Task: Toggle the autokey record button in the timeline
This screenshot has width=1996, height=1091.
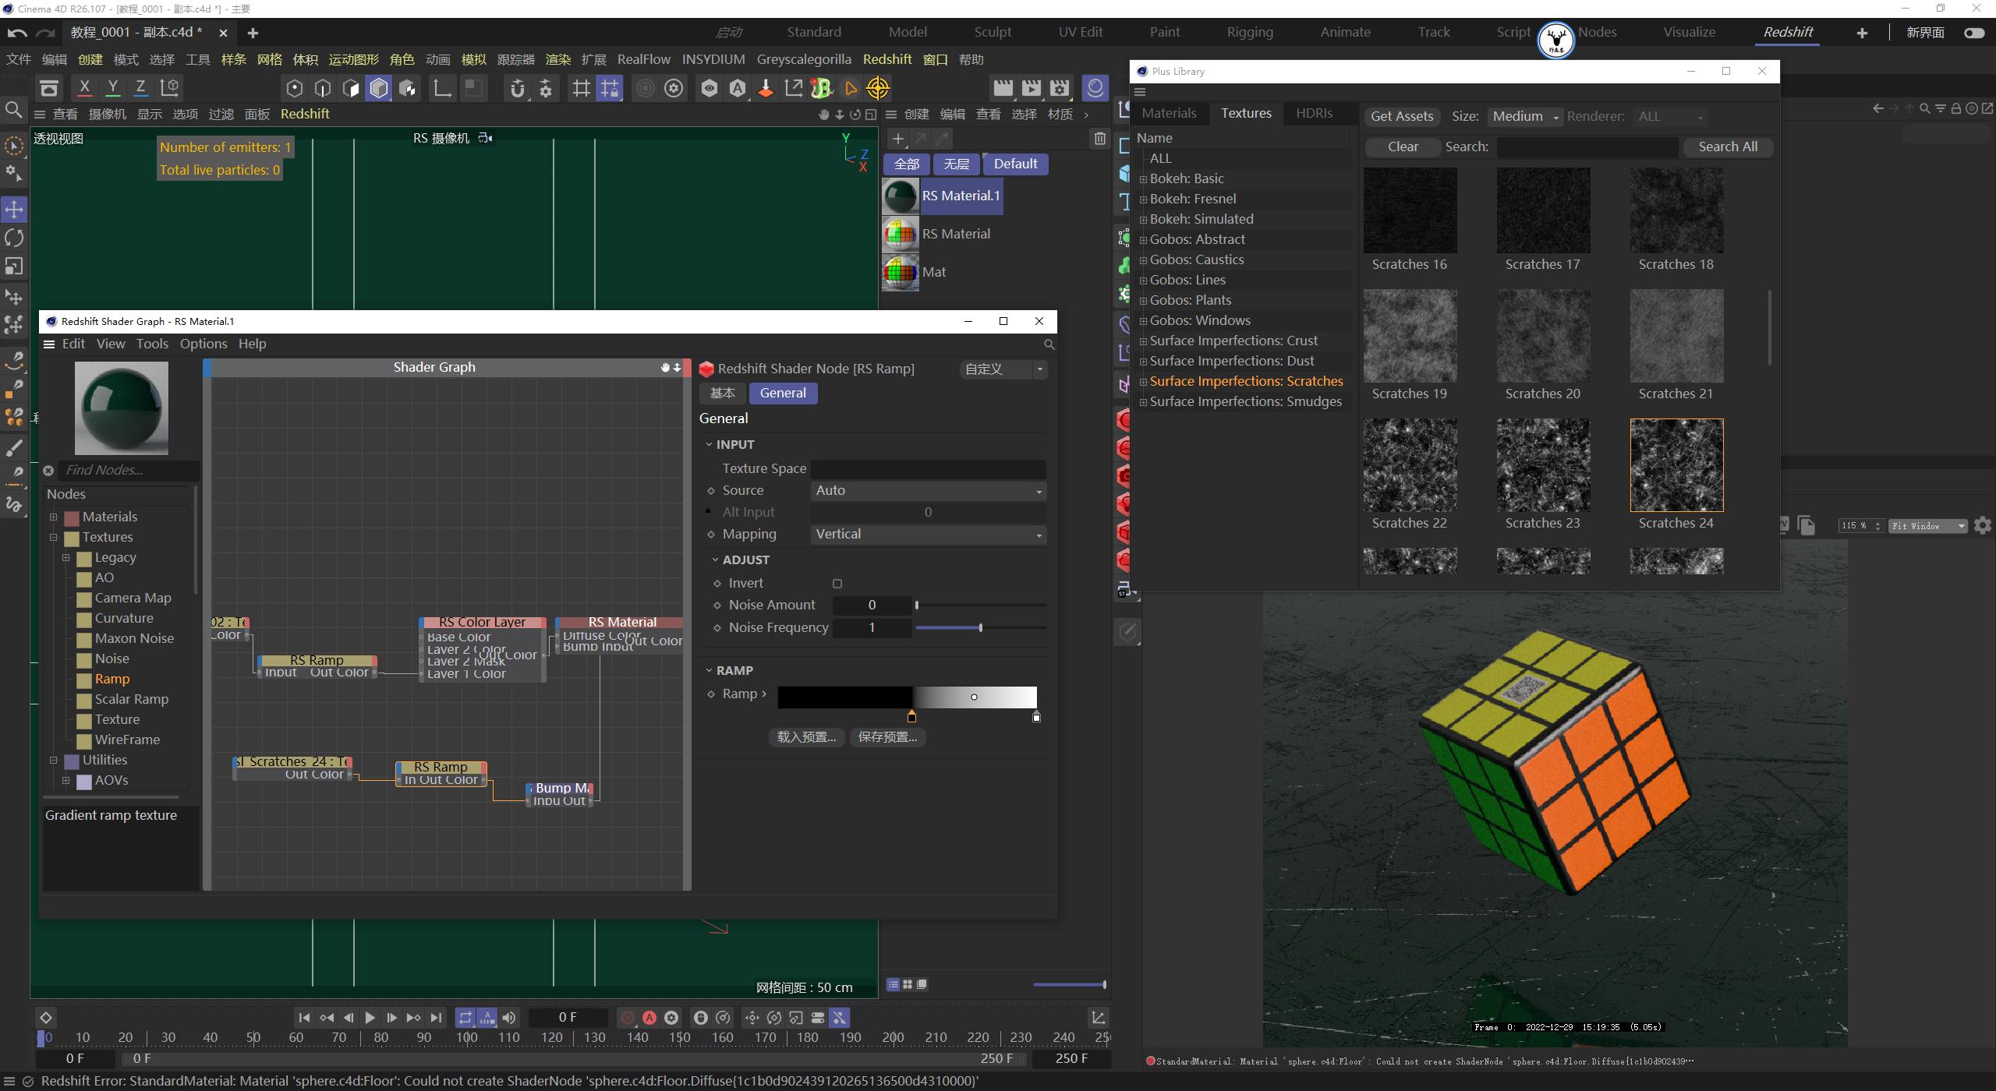Action: (649, 1017)
